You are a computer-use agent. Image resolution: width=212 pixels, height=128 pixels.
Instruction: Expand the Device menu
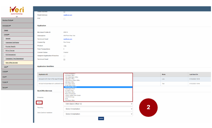[x=5, y=88]
